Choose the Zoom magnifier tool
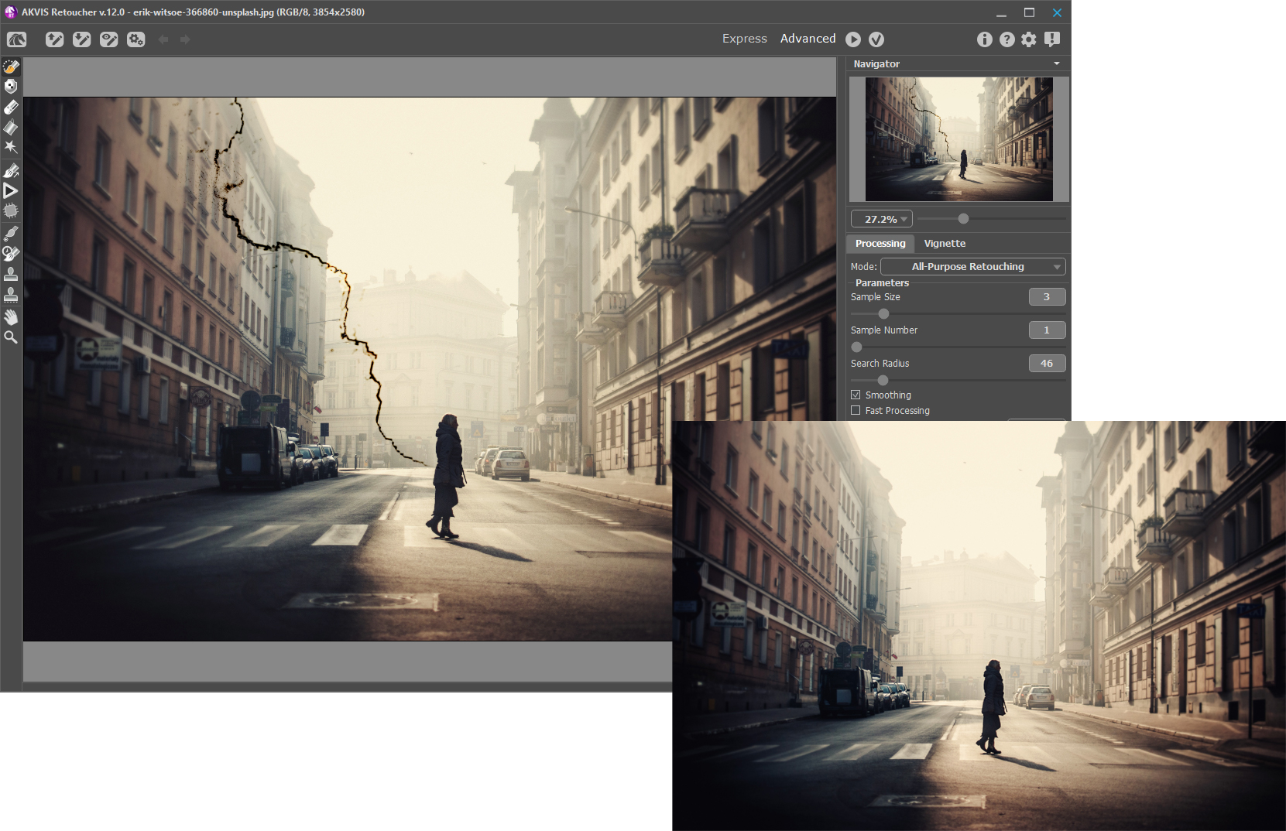Screen dimensions: 1286x831 coord(11,337)
